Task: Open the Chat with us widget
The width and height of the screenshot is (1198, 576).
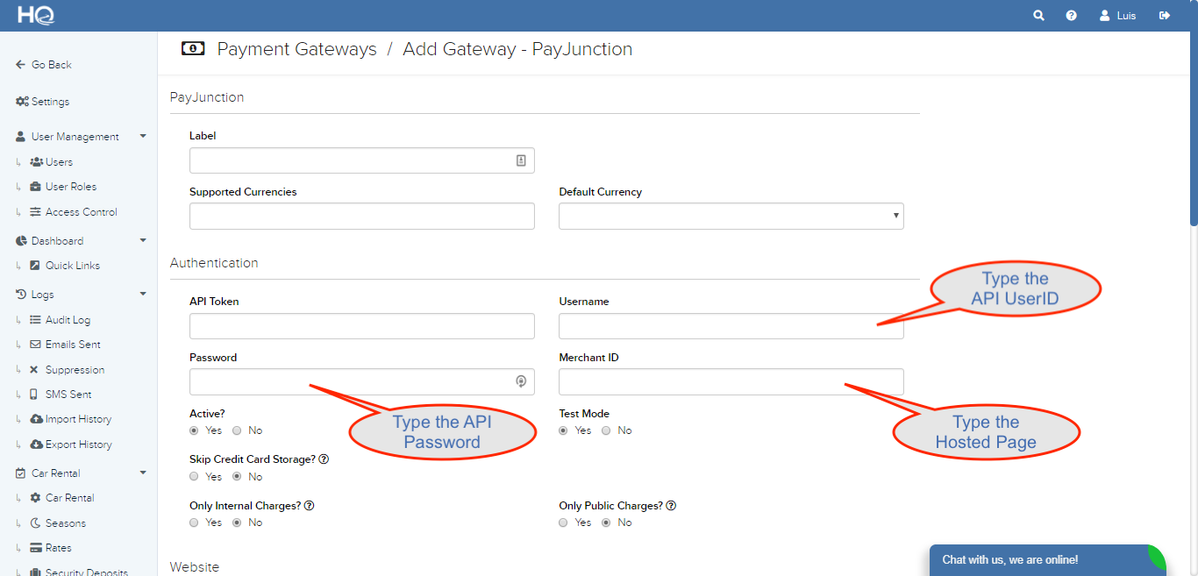Action: pos(1047,560)
